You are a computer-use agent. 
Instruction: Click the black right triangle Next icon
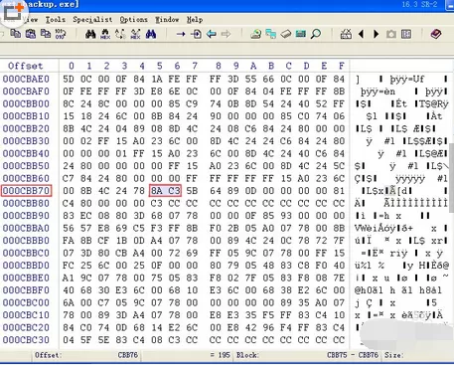pyautogui.click(x=376, y=34)
